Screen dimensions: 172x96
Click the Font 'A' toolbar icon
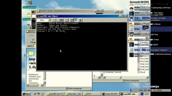click(80, 20)
